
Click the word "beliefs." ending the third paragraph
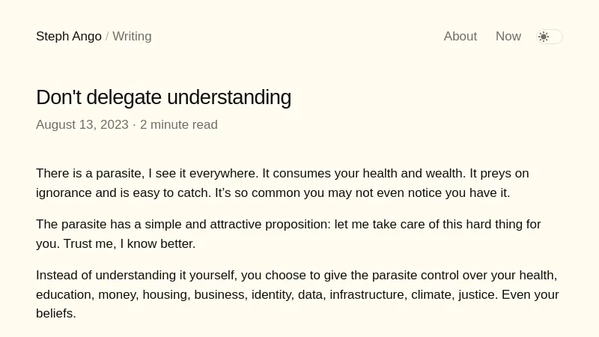pyautogui.click(x=56, y=314)
